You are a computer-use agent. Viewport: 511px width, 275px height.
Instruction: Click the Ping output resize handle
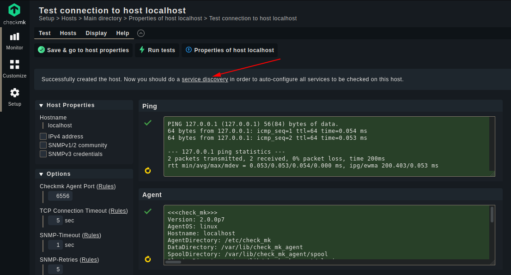(x=492, y=174)
